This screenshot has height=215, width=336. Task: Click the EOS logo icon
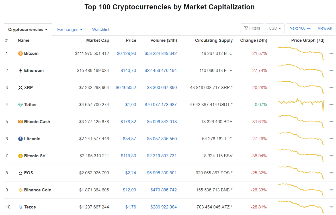[20, 173]
